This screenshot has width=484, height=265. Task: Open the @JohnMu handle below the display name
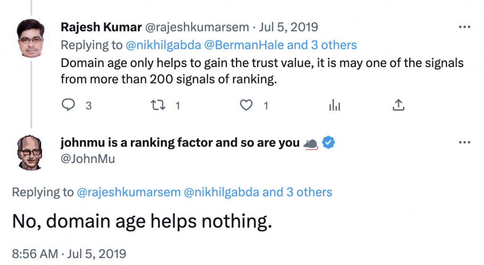88,159
